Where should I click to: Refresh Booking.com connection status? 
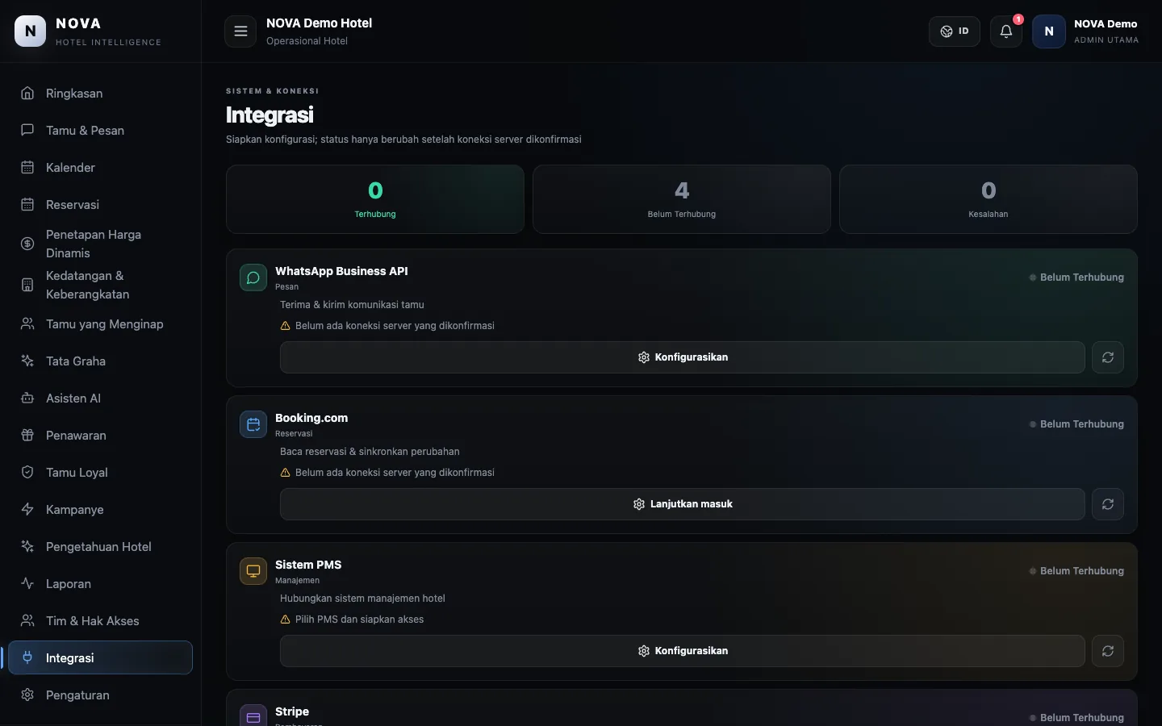point(1108,504)
